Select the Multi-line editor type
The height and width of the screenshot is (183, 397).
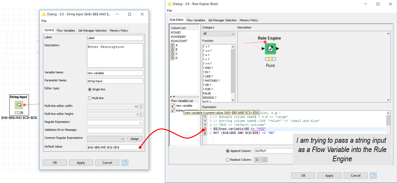coord(90,98)
